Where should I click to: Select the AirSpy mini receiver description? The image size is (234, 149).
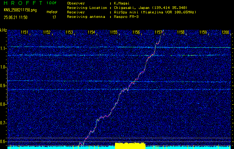[x=154, y=12]
